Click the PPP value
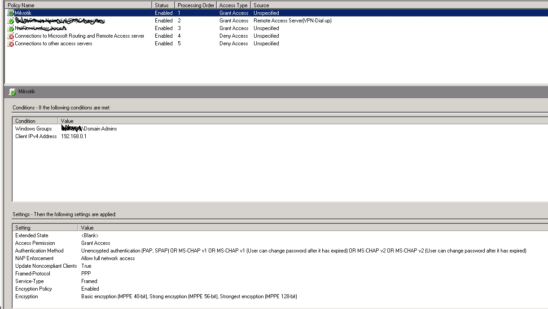 (x=86, y=274)
